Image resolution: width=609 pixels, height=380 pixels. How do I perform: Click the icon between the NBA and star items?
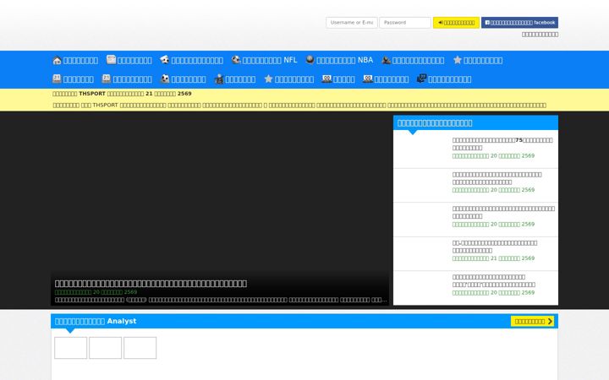coord(386,60)
